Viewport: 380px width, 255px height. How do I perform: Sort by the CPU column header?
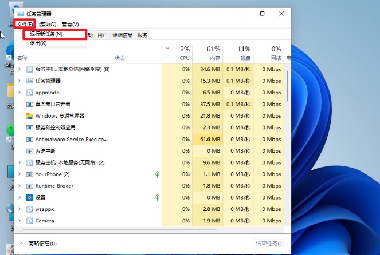[177, 54]
